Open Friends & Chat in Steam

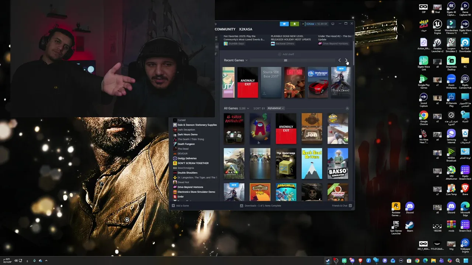(342, 206)
